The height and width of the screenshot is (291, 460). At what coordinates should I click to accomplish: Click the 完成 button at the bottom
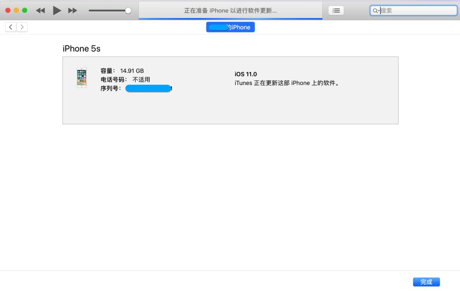426,282
